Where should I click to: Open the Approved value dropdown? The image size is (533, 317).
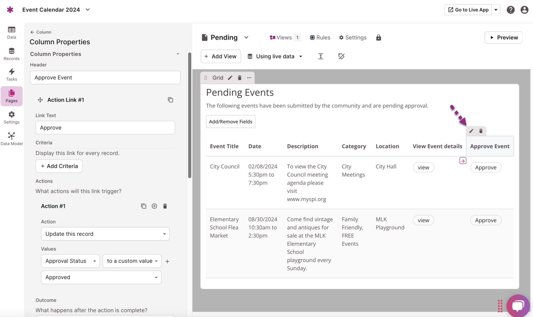(x=101, y=277)
